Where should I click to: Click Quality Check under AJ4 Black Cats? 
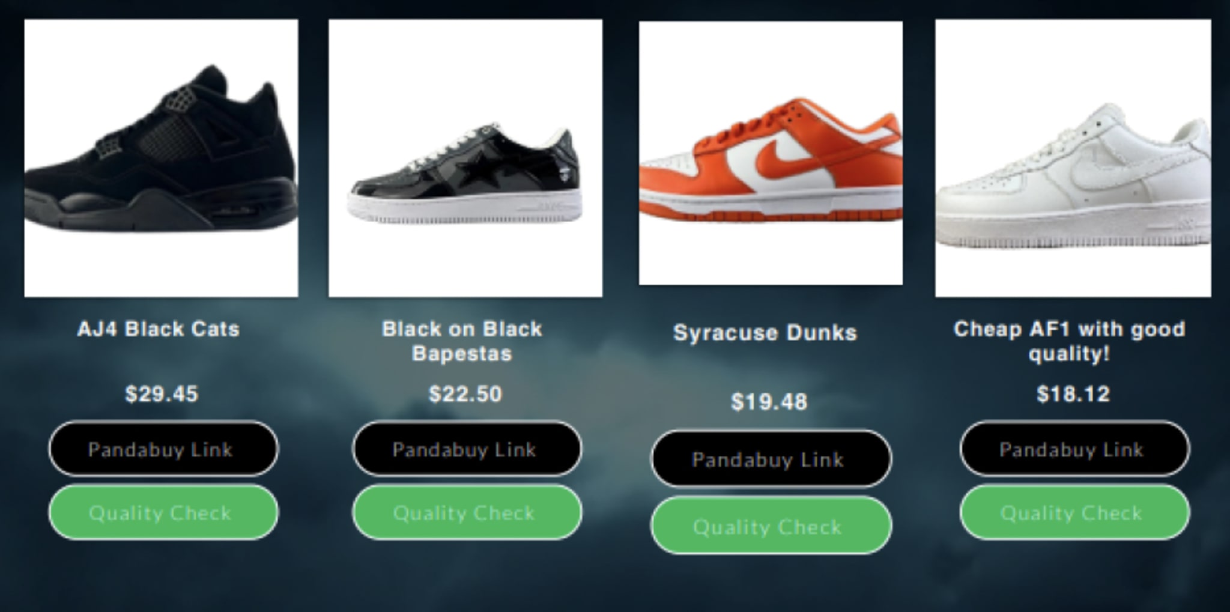(163, 512)
